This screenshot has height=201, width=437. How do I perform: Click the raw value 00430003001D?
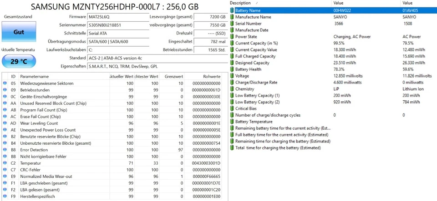tap(206, 163)
